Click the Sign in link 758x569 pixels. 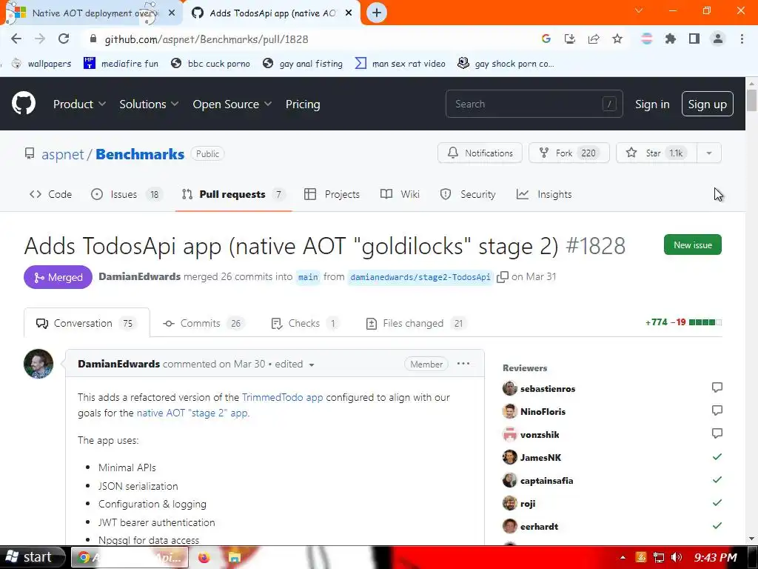point(652,104)
